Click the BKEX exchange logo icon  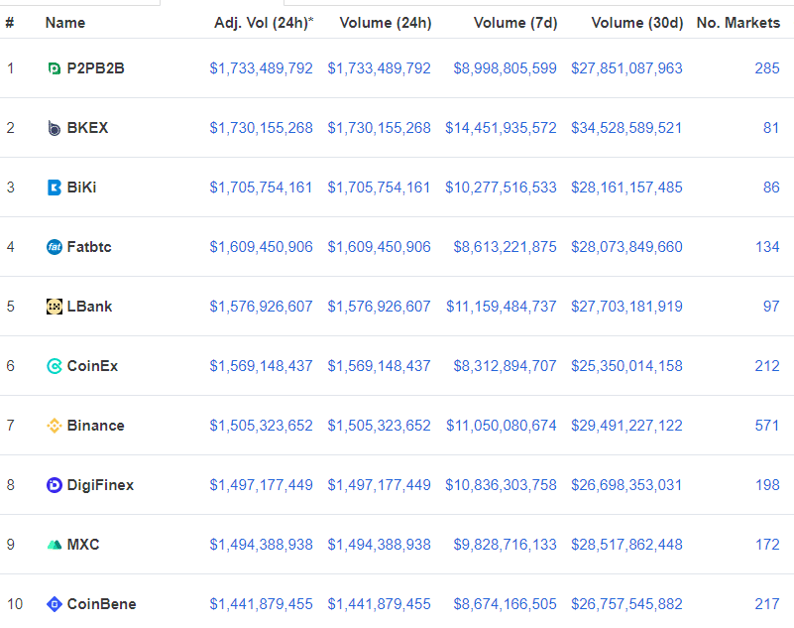coord(55,128)
